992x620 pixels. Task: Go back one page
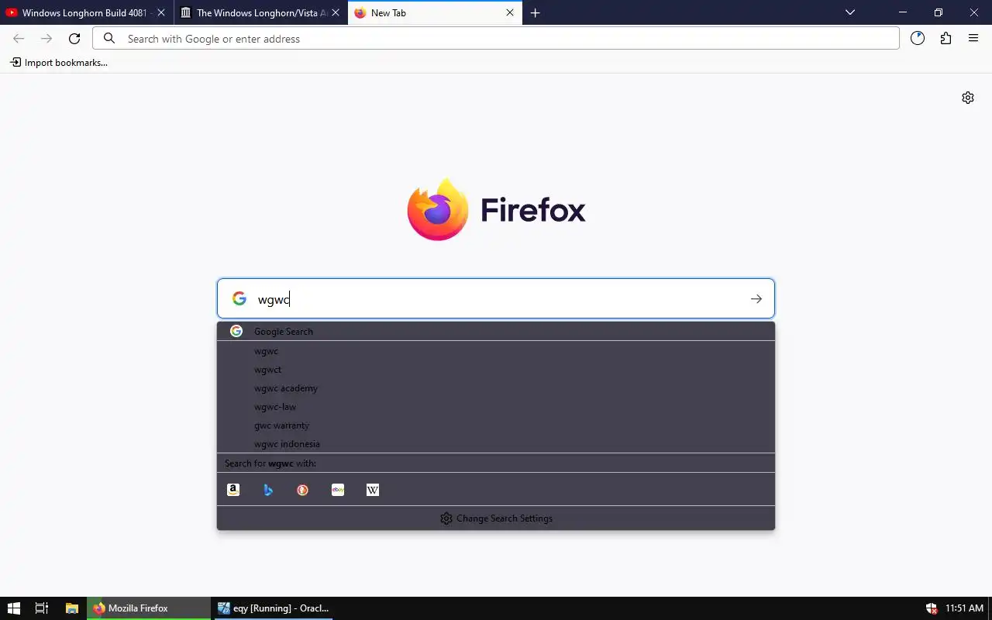(x=19, y=39)
